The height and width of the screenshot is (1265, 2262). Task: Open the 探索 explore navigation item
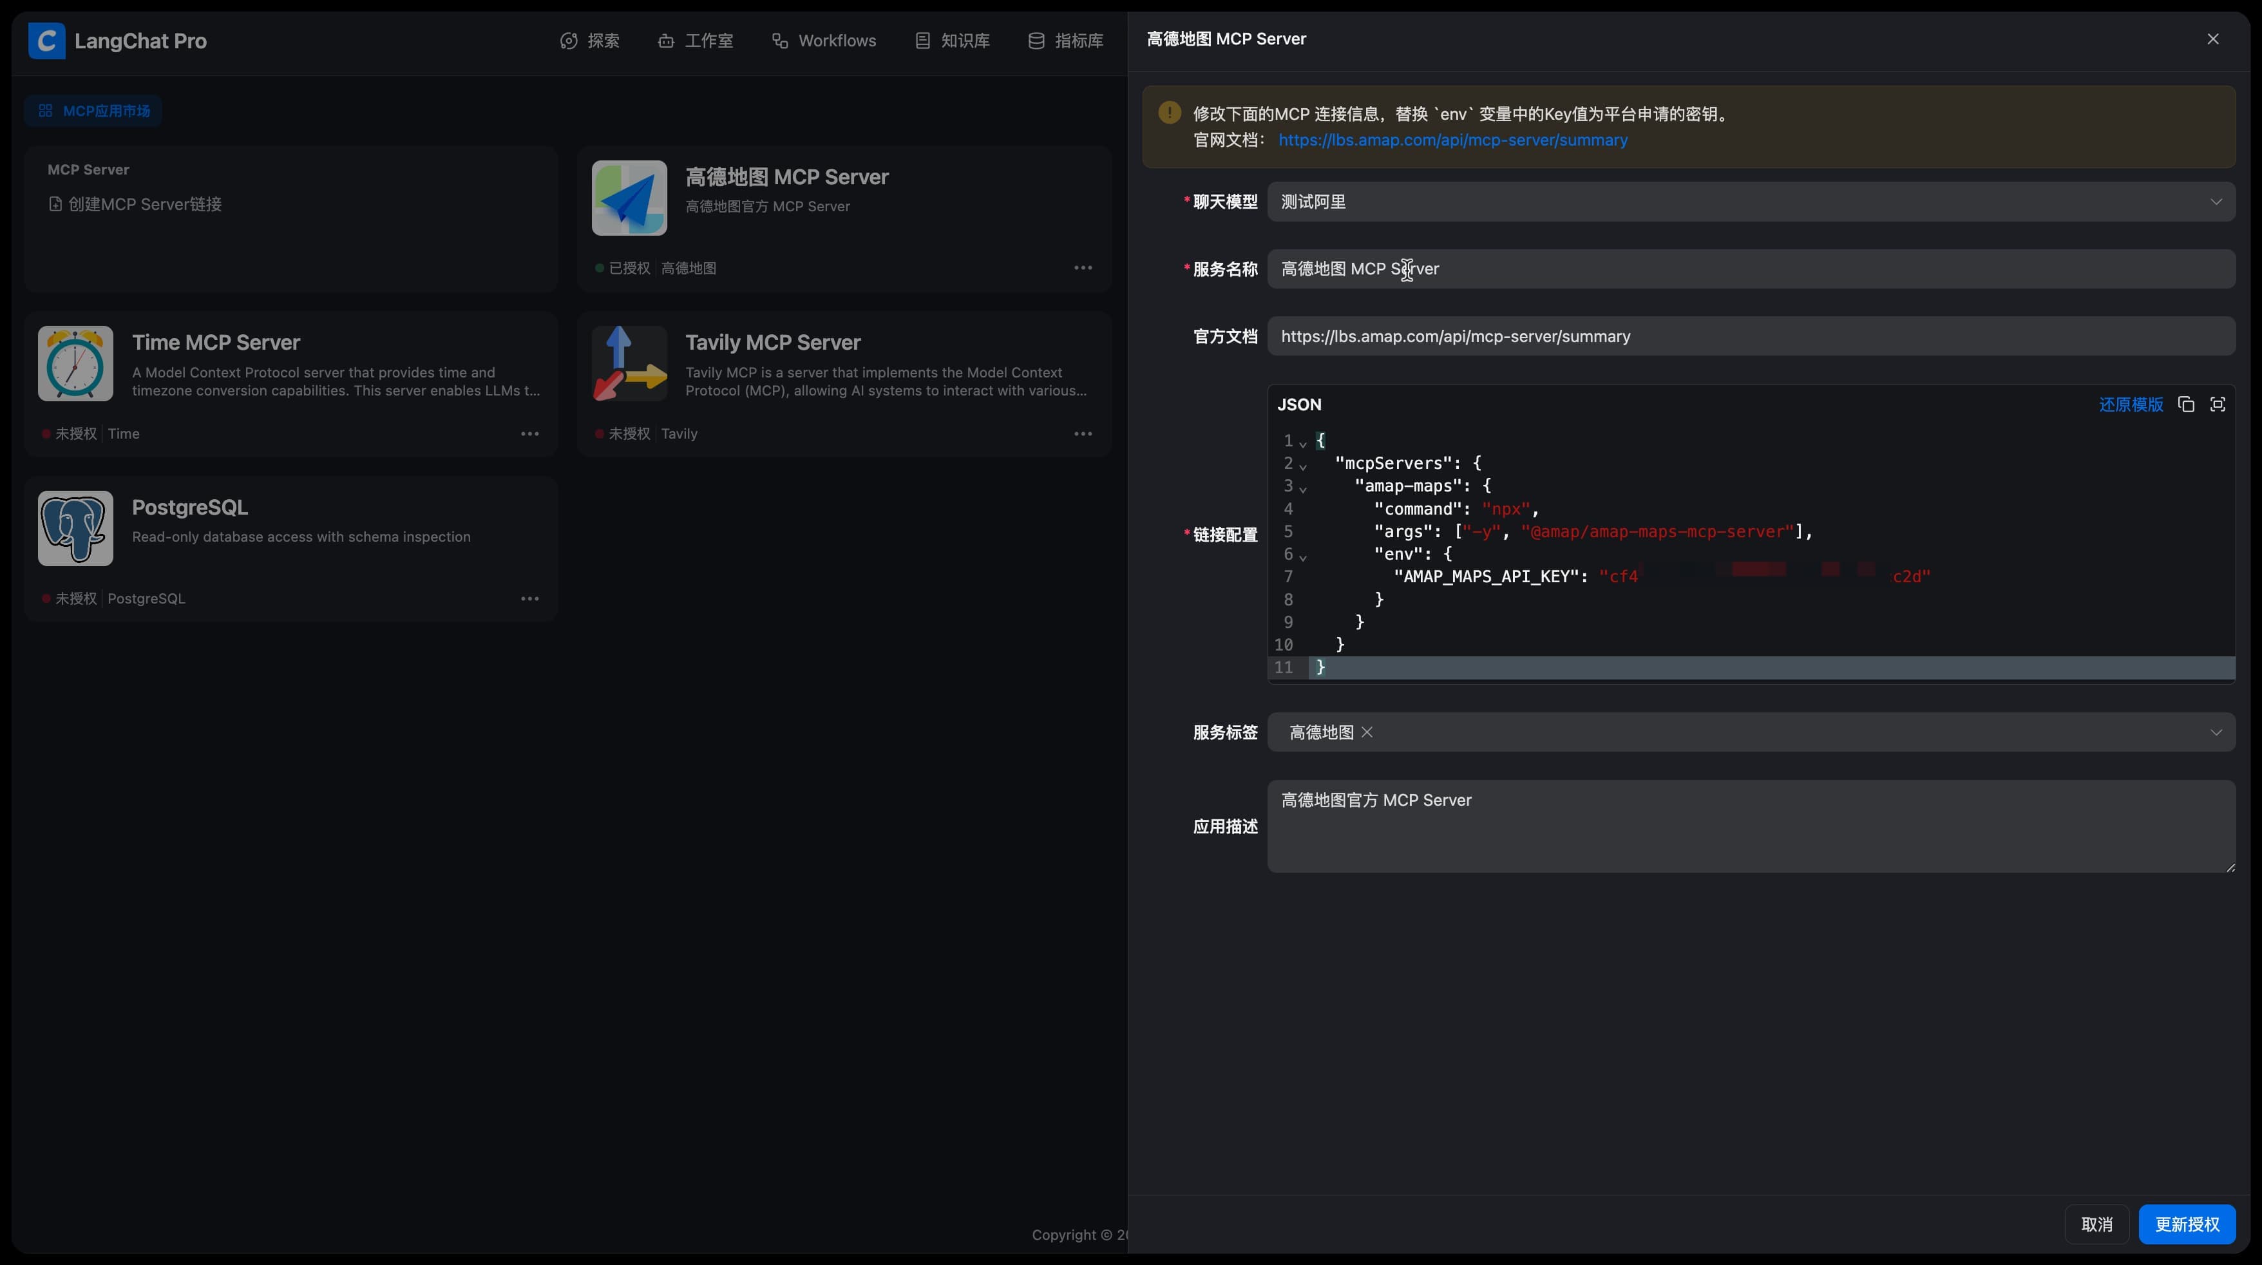590,41
